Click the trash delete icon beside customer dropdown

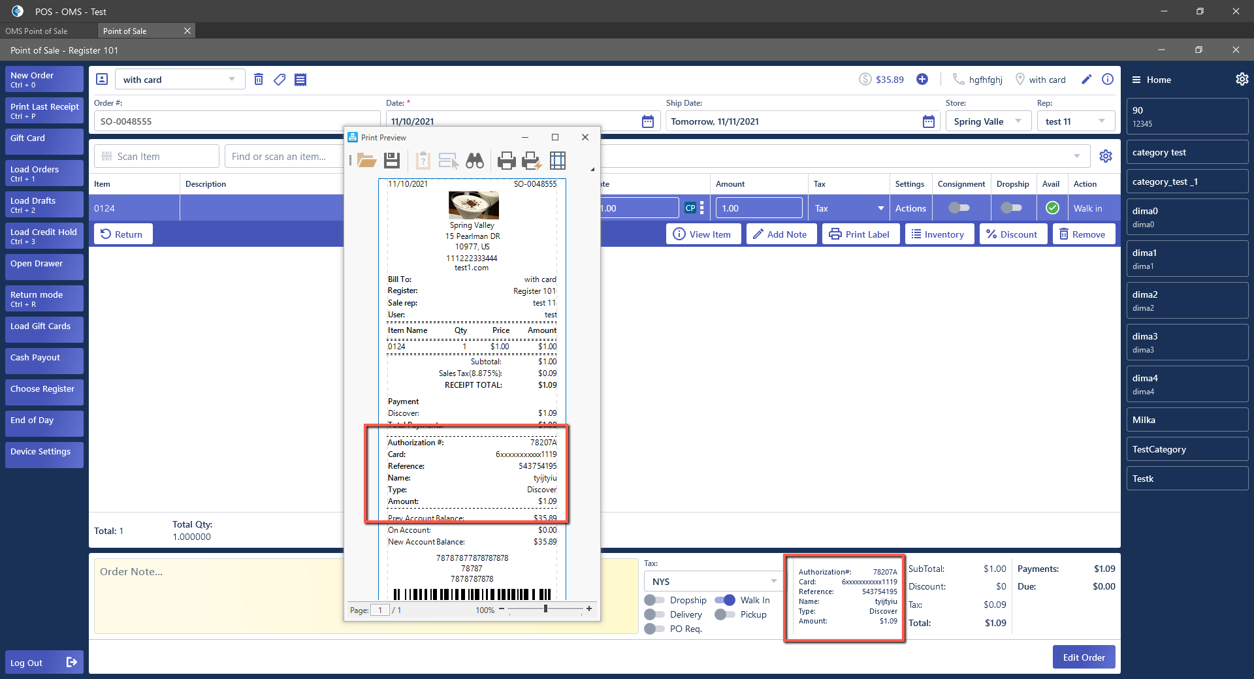pyautogui.click(x=259, y=80)
